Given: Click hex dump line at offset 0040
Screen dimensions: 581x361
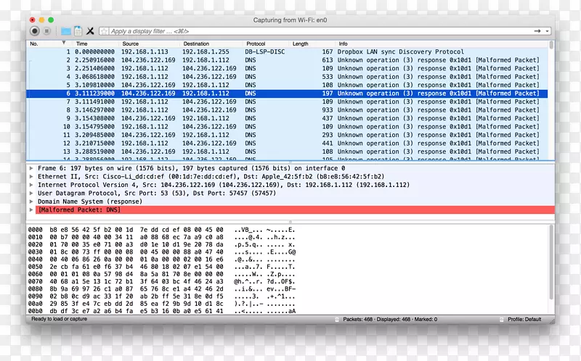Looking at the screenshot, I should tap(161, 260).
